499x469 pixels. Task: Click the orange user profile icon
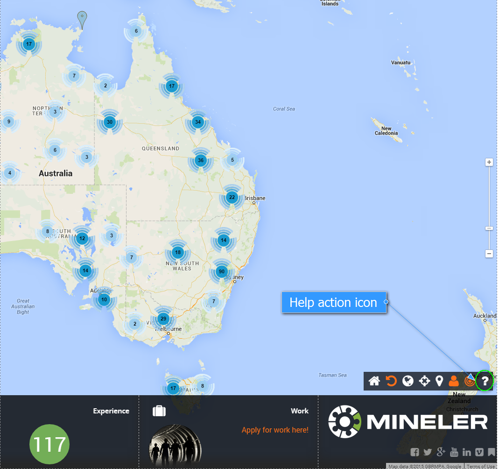click(453, 381)
